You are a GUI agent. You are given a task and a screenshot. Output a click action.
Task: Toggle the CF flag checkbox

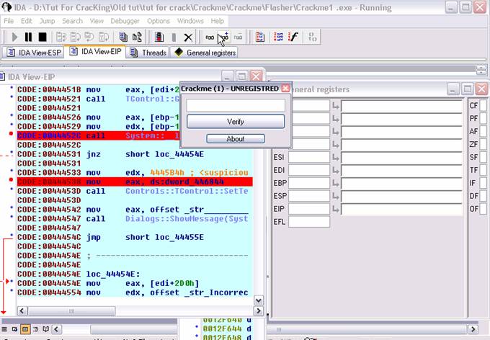[484, 106]
